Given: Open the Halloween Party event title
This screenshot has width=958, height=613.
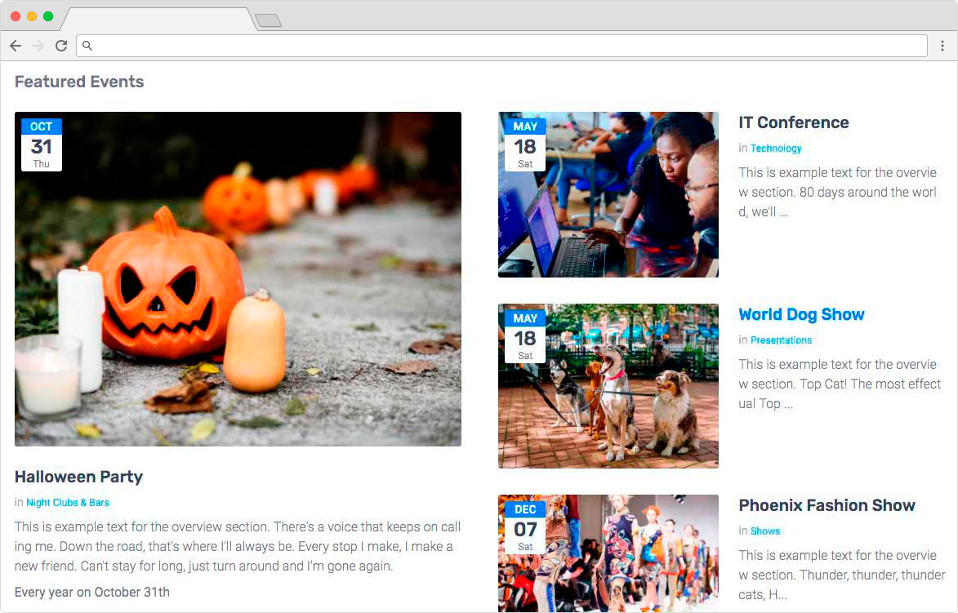Looking at the screenshot, I should [78, 478].
